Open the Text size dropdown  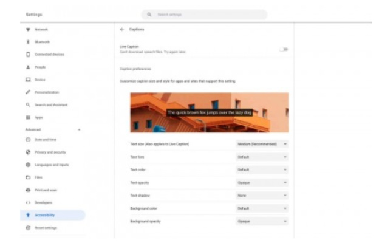pyautogui.click(x=262, y=144)
